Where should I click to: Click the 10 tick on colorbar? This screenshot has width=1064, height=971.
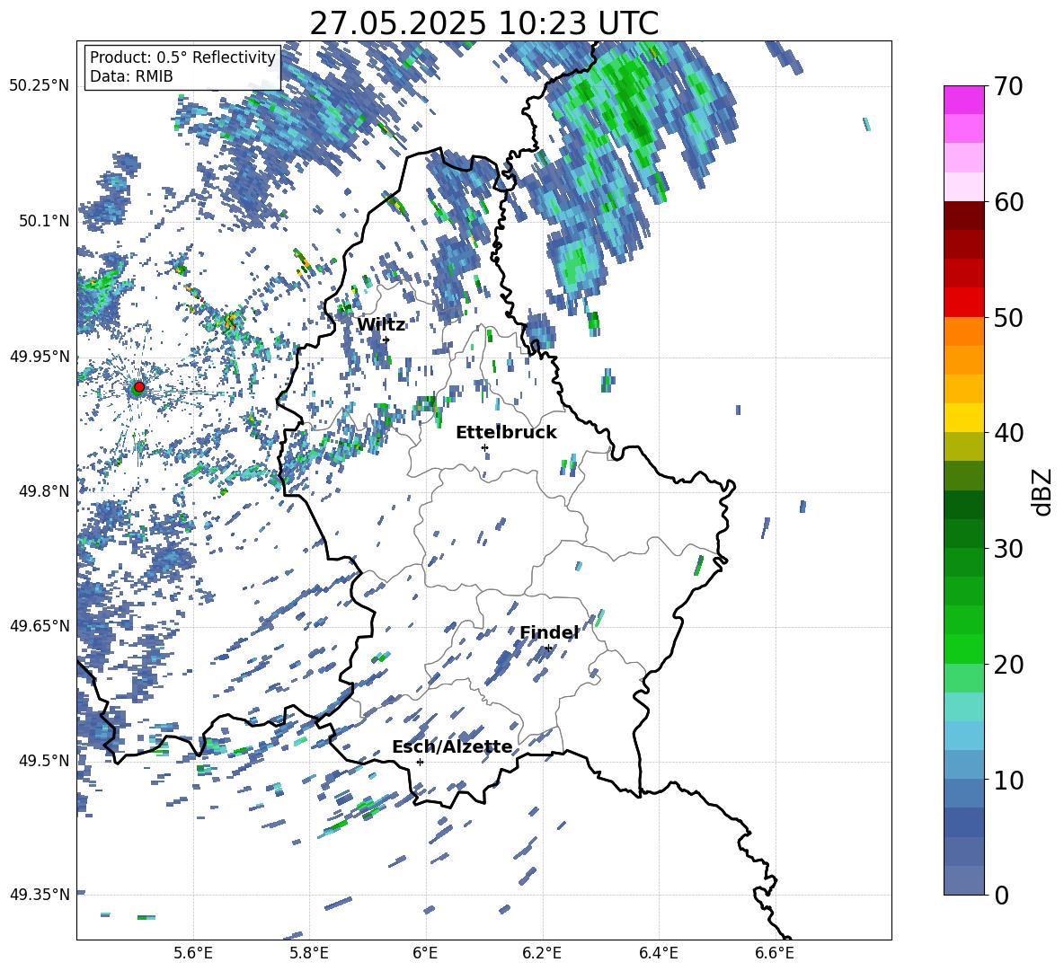1008,780
